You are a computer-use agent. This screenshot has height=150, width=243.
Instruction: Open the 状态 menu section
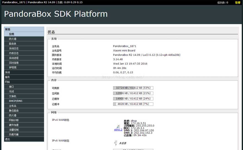(24, 29)
